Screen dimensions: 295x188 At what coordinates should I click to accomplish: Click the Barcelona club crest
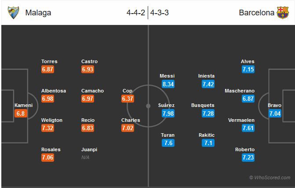(x=282, y=12)
